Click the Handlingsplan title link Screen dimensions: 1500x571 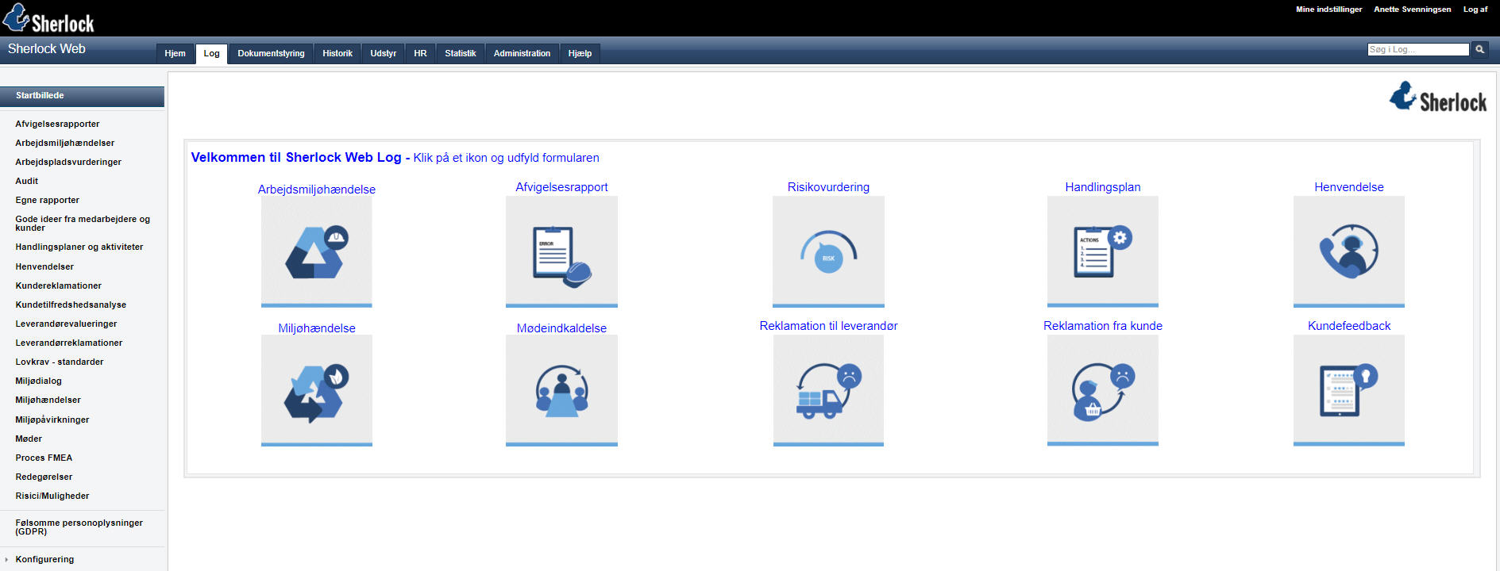click(x=1103, y=187)
